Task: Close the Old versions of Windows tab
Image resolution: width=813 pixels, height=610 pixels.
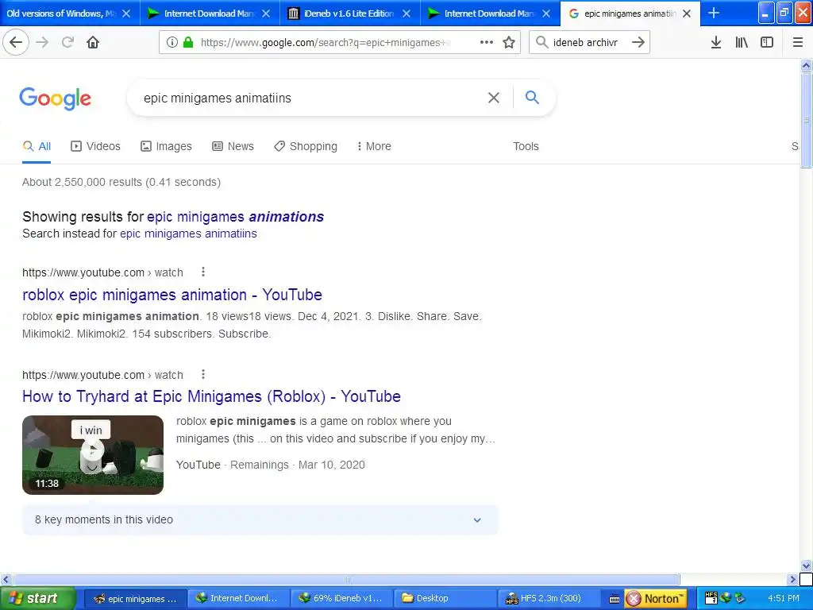Action: click(126, 14)
